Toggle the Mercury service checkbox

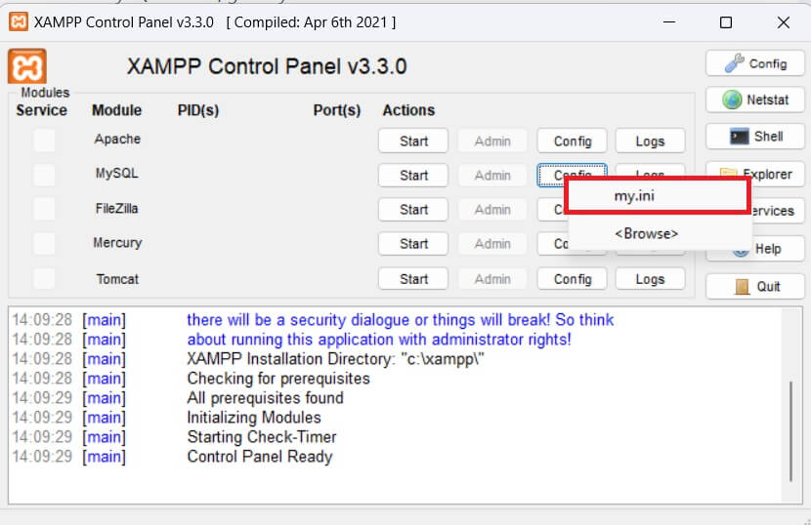(45, 243)
